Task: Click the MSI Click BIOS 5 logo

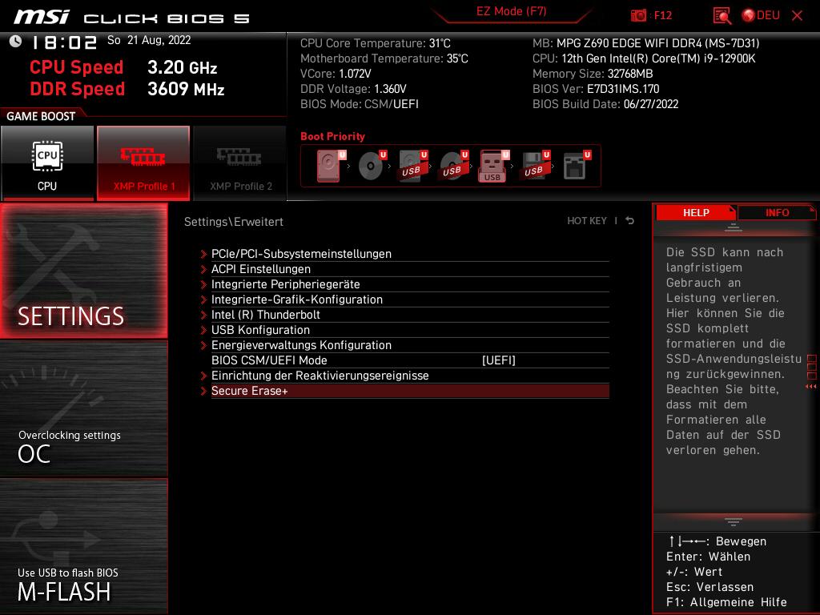Action: [x=131, y=18]
